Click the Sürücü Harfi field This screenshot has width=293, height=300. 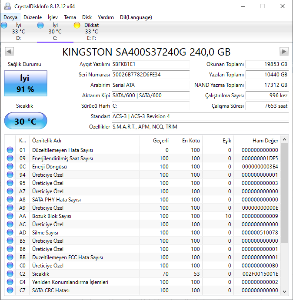pos(150,106)
